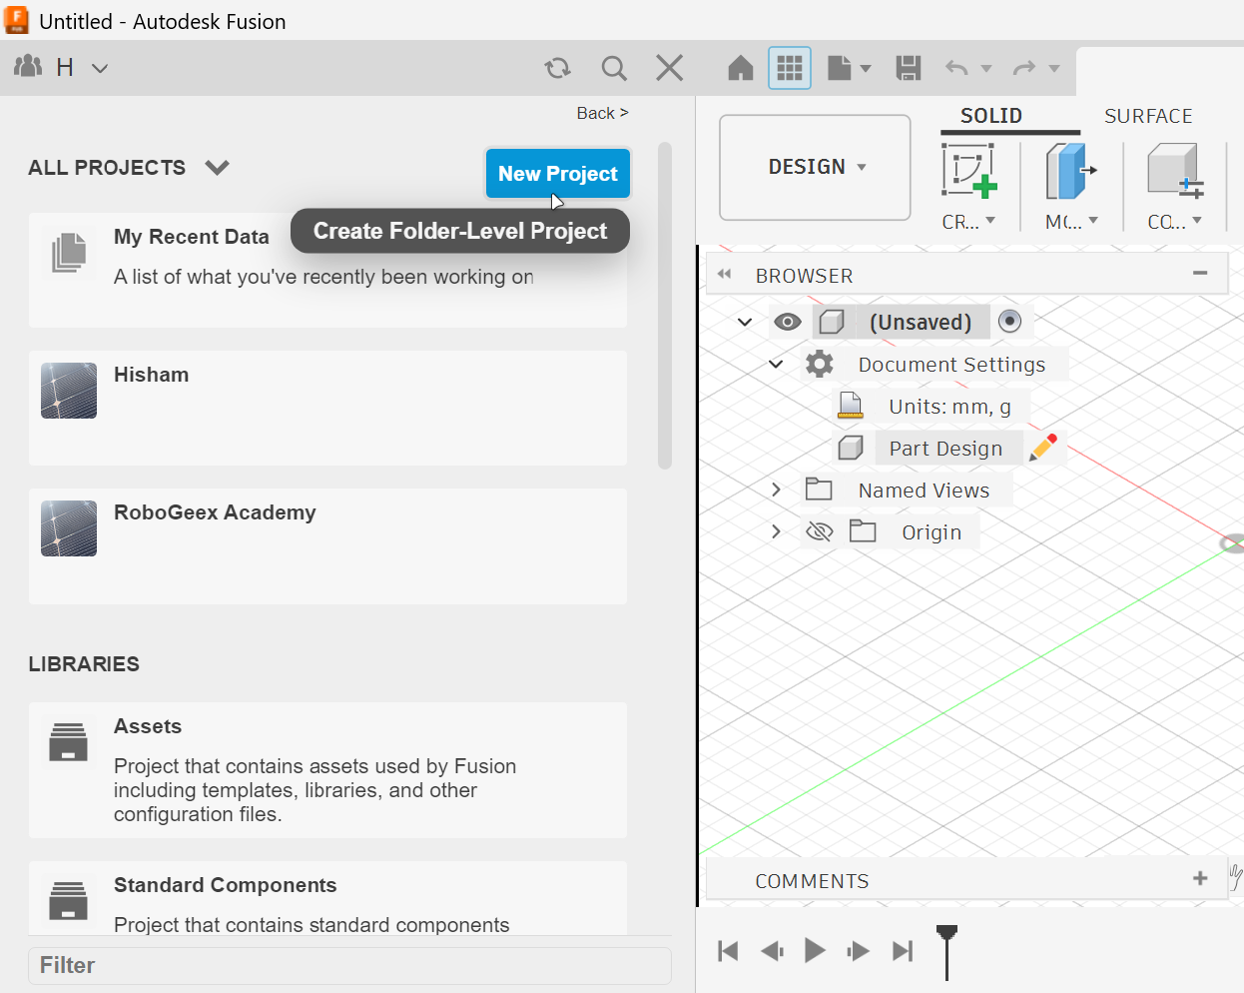1244x993 pixels.
Task: Open the data panel search
Action: point(614,68)
